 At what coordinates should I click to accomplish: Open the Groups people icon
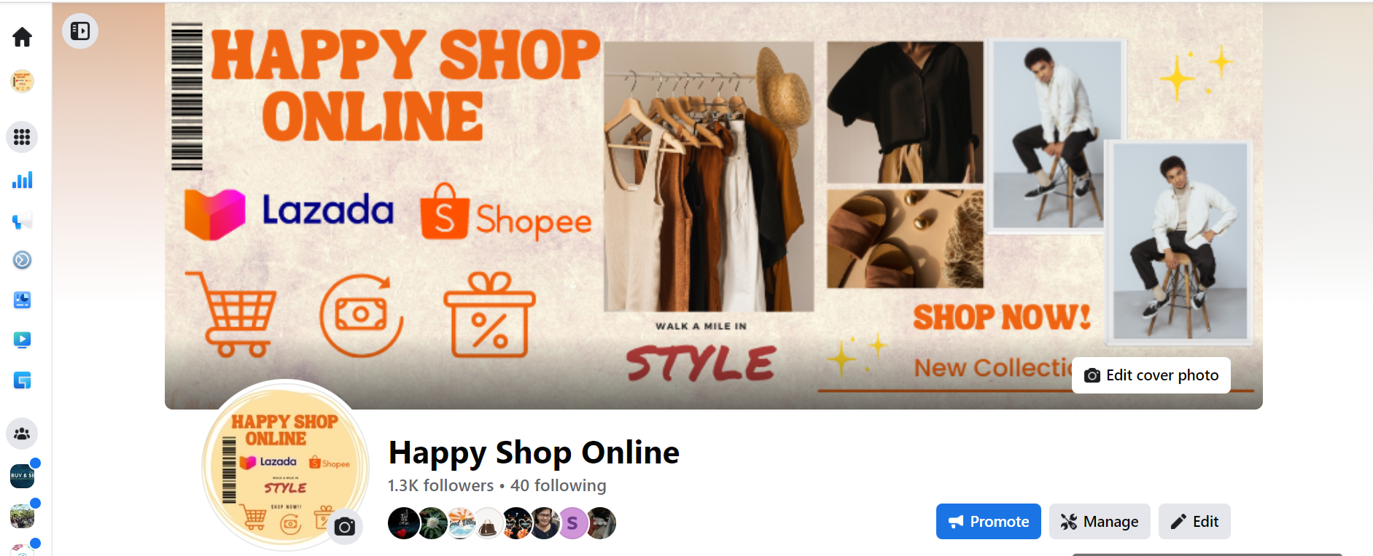click(x=22, y=434)
